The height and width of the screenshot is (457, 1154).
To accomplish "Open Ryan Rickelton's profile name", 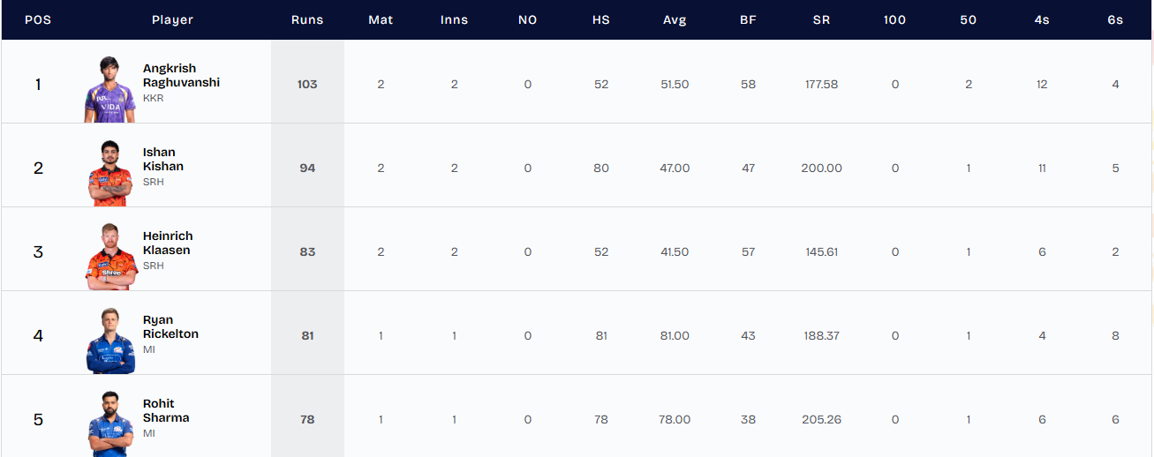I will pos(170,326).
